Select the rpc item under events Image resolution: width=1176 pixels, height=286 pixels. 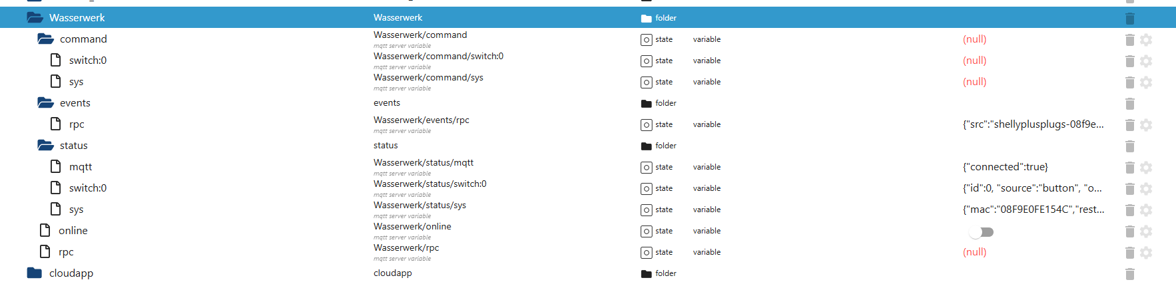coord(77,124)
